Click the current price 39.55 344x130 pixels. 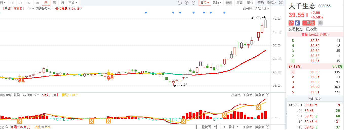point(296,15)
